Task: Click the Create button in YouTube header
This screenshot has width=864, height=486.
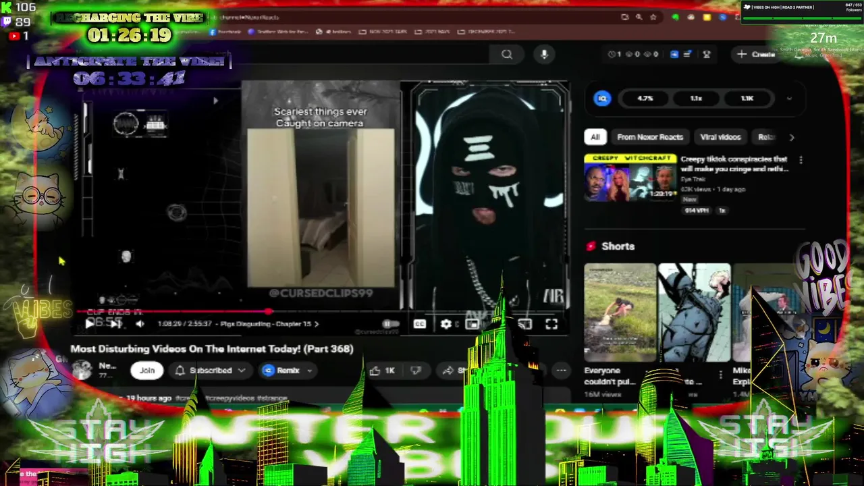Action: tap(756, 54)
